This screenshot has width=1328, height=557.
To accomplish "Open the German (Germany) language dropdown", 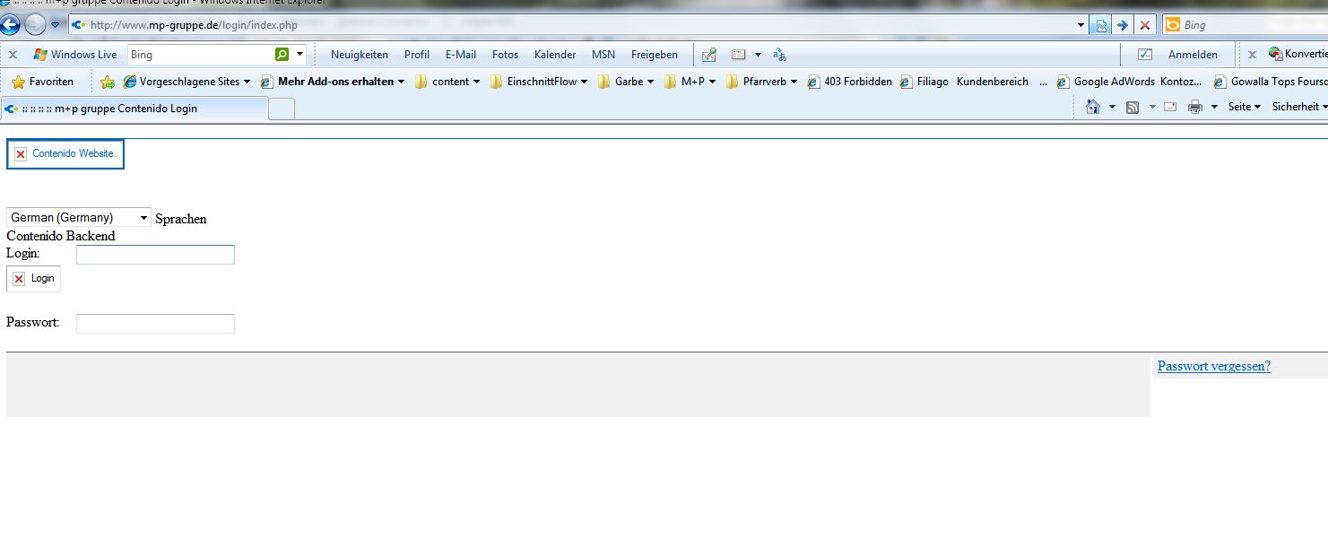I will 79,218.
